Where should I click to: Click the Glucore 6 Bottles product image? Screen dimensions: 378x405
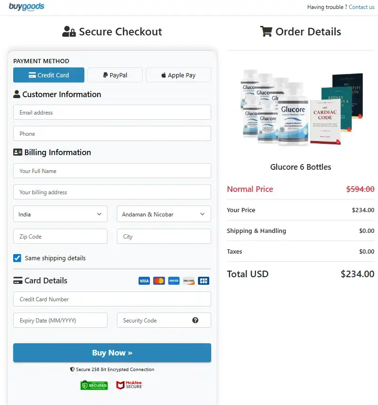pyautogui.click(x=301, y=107)
